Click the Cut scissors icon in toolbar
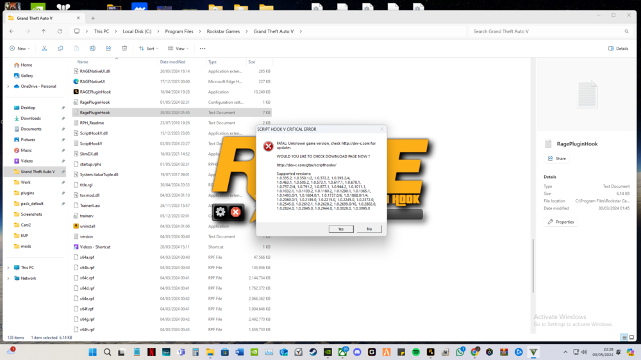 (x=44, y=48)
